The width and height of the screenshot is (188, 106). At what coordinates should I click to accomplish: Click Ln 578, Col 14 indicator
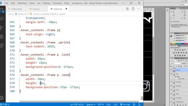click(x=77, y=104)
